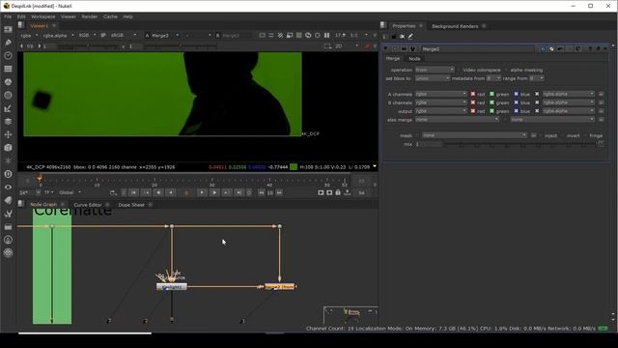The image size is (618, 348).
Task: Click the viewer lock icon near timeline
Action: tap(338, 192)
